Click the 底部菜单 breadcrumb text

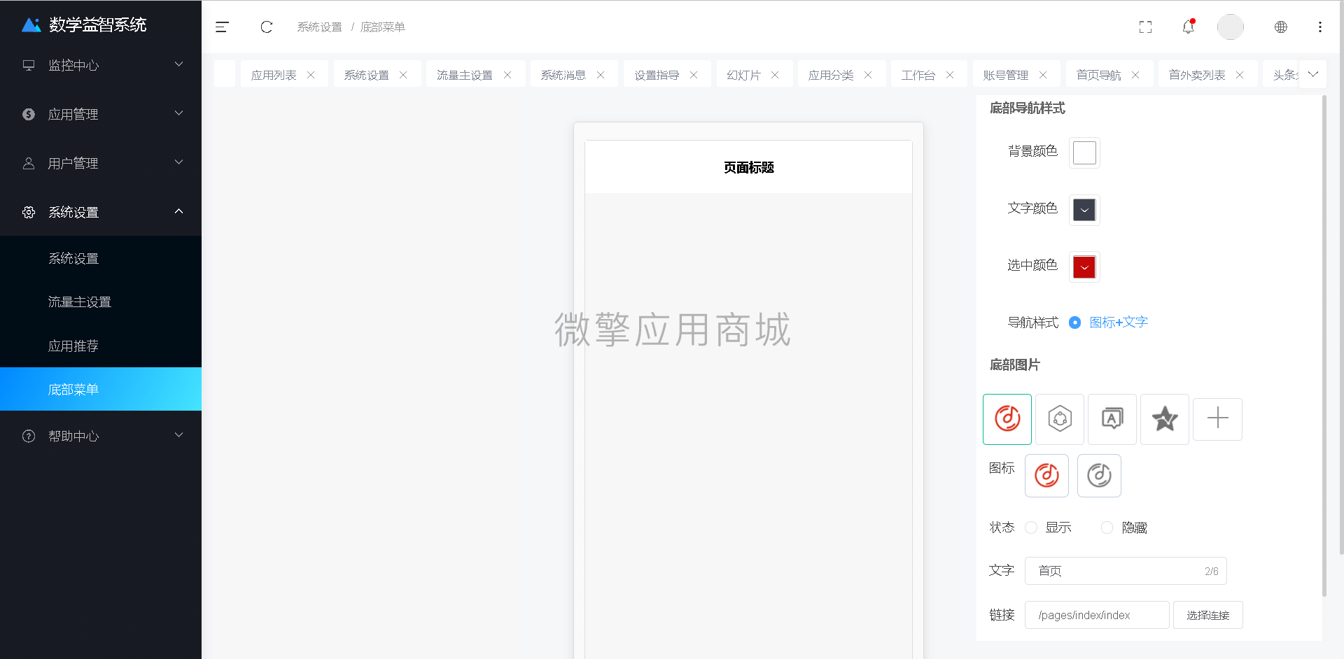tap(383, 27)
